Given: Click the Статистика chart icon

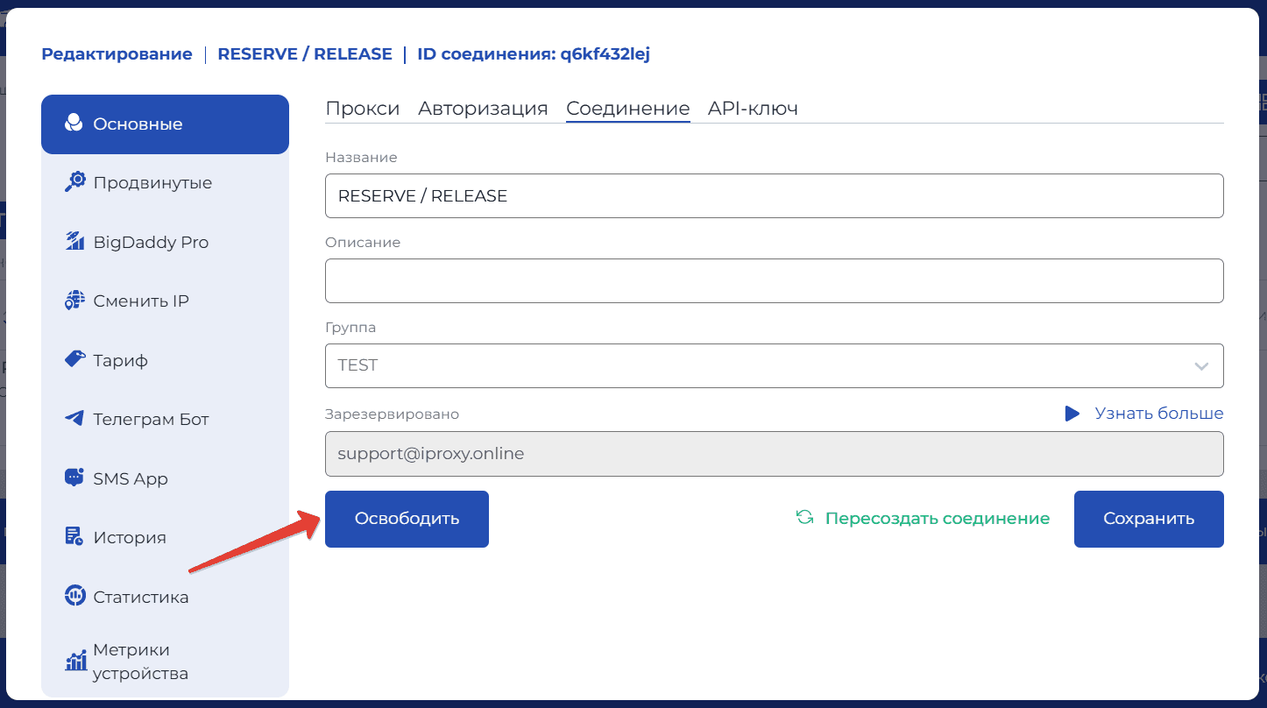Looking at the screenshot, I should pos(75,597).
